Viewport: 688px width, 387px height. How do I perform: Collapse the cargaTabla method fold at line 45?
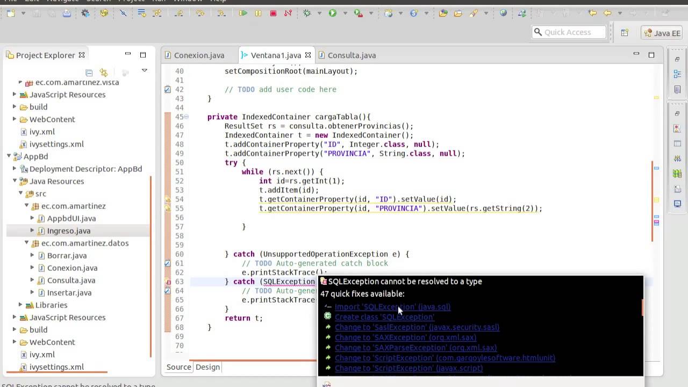point(186,117)
